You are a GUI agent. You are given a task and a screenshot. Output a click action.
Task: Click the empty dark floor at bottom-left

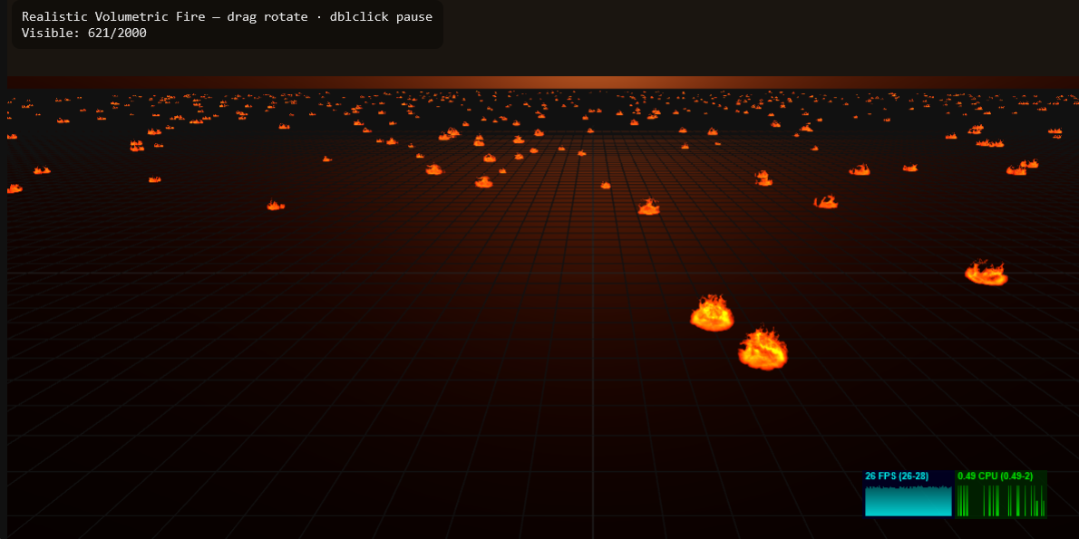[x=136, y=453]
